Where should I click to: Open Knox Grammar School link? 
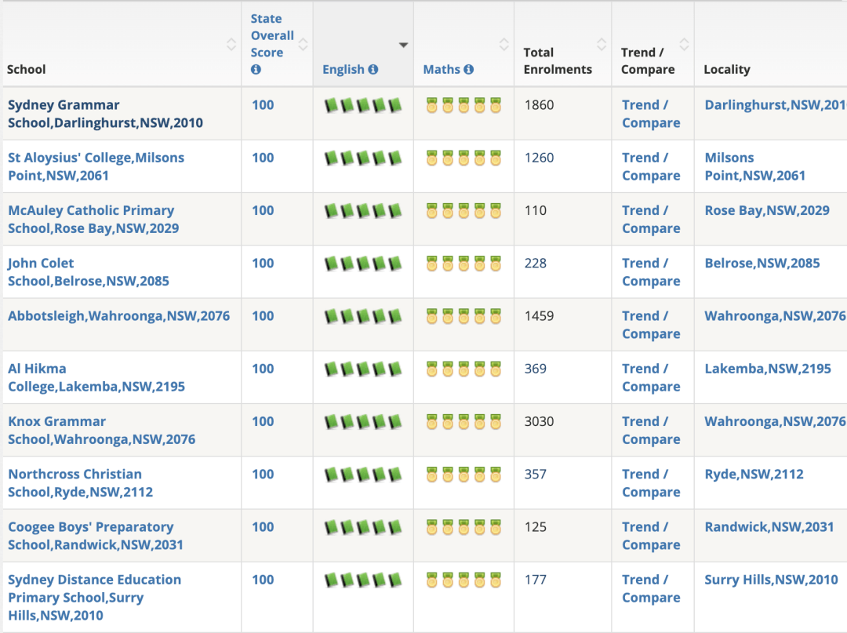101,431
